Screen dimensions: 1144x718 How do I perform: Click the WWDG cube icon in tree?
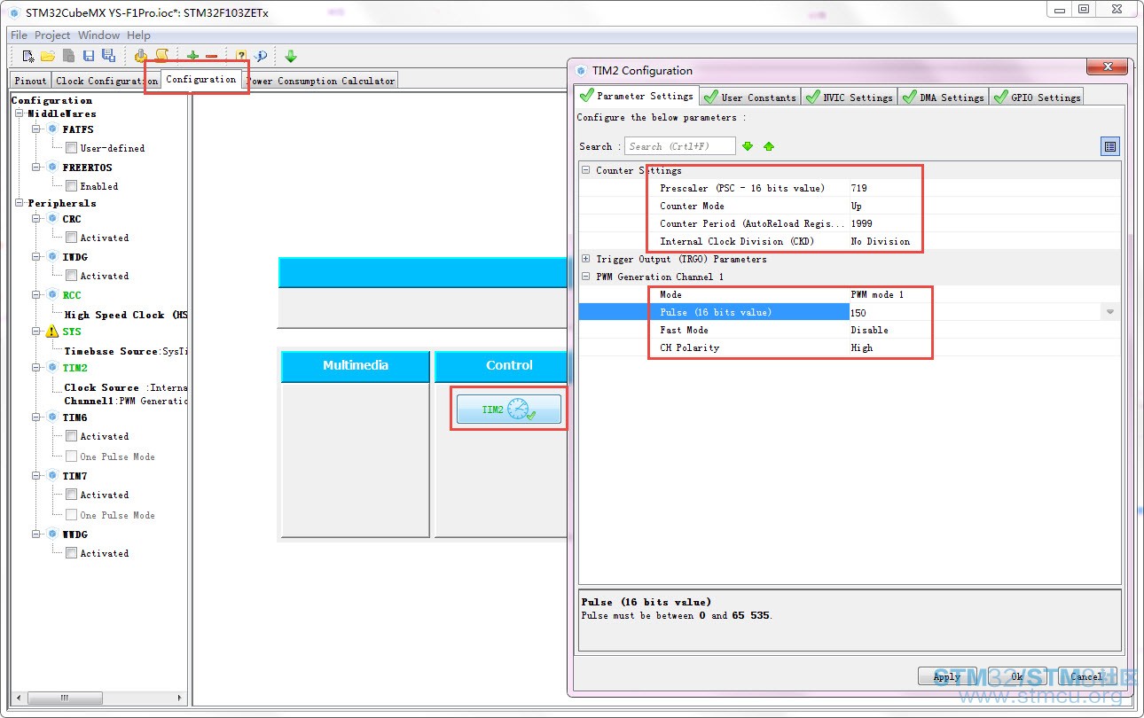click(x=52, y=535)
